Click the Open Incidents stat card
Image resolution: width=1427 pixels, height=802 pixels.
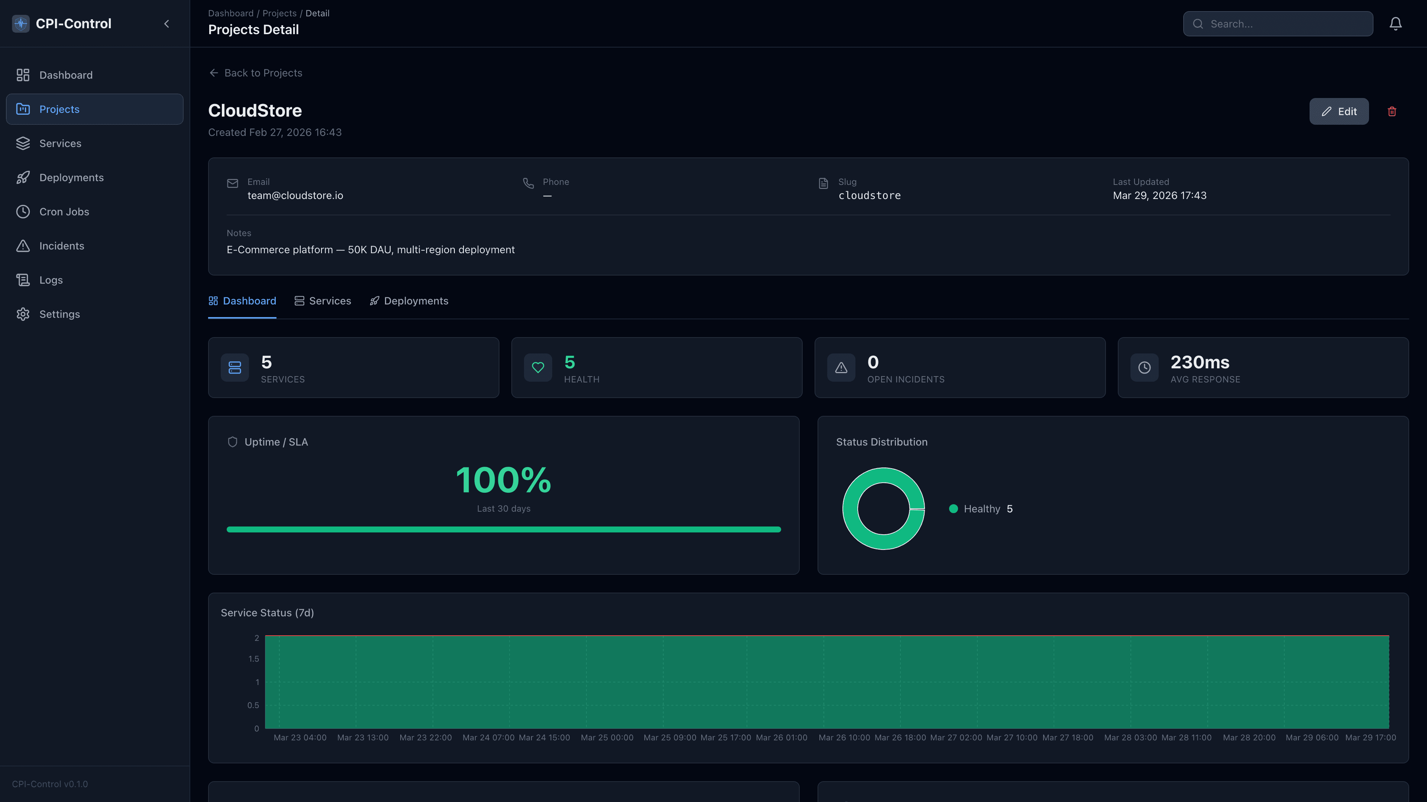960,368
